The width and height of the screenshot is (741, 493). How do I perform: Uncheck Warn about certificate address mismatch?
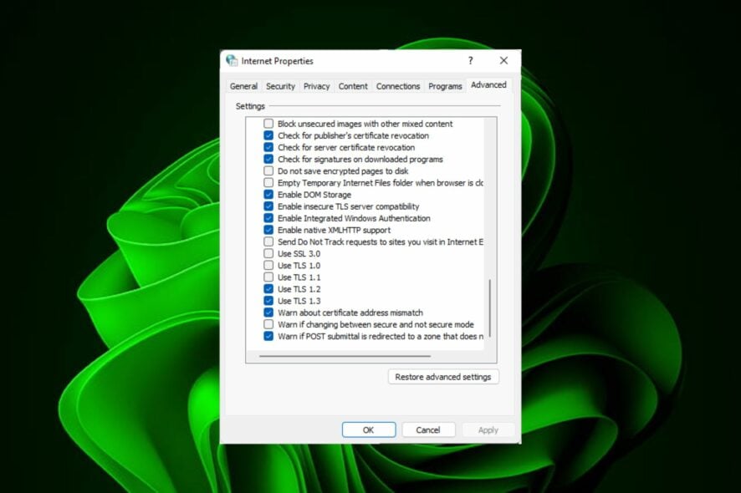(x=269, y=313)
